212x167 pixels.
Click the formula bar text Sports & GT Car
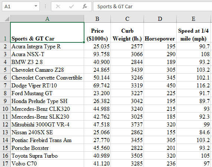click(x=115, y=6)
